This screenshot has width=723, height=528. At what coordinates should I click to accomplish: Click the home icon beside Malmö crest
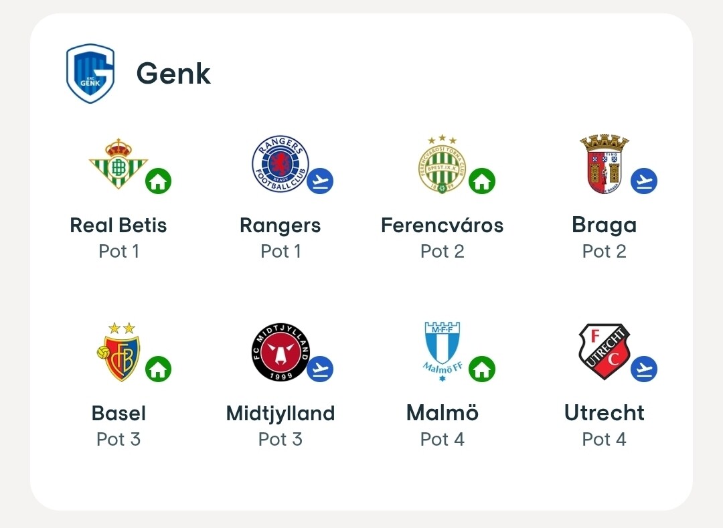[482, 369]
